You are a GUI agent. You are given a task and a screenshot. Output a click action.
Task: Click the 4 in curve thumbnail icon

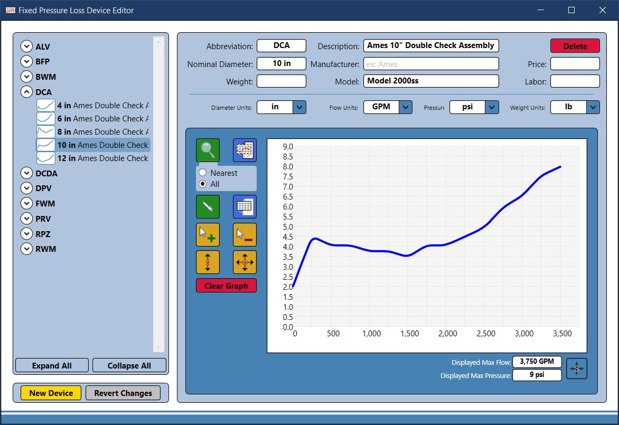(46, 106)
